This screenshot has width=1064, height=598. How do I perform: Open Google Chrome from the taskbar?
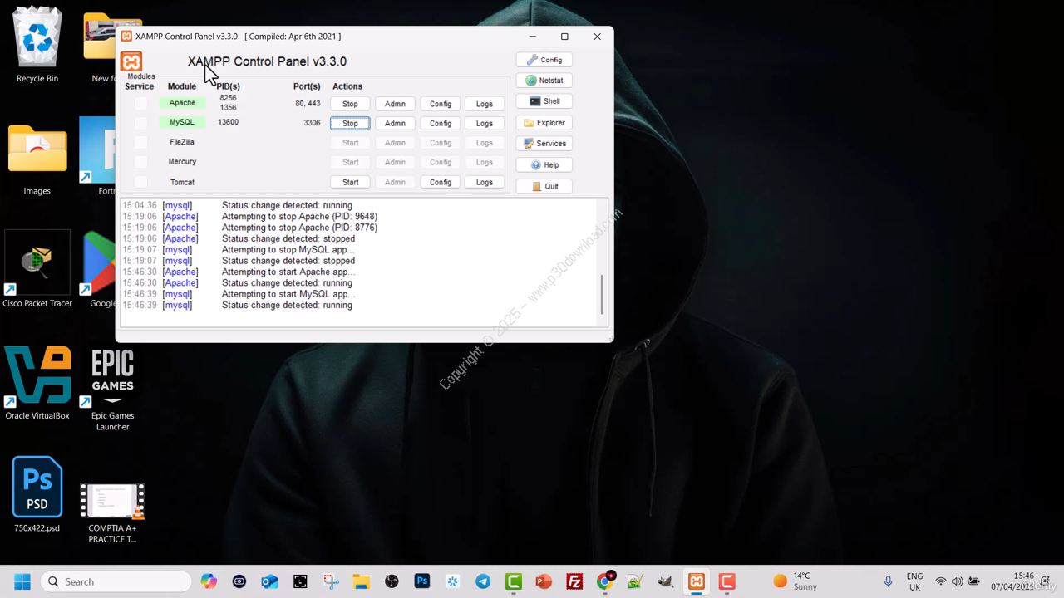click(605, 581)
